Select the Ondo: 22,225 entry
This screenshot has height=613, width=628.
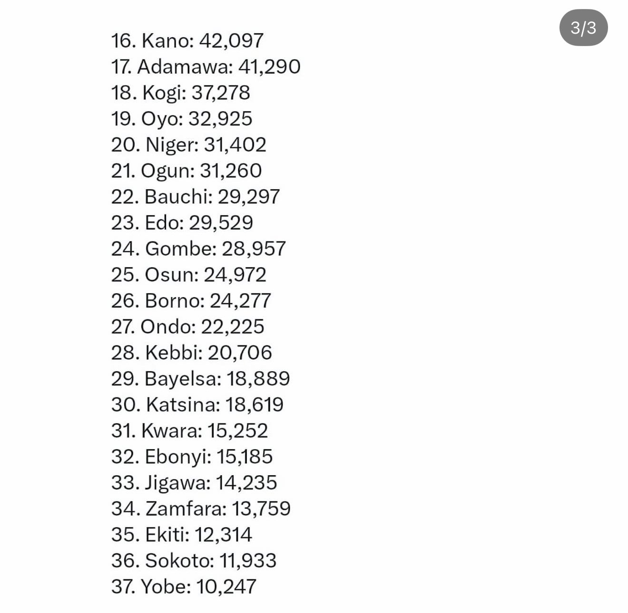pos(188,327)
